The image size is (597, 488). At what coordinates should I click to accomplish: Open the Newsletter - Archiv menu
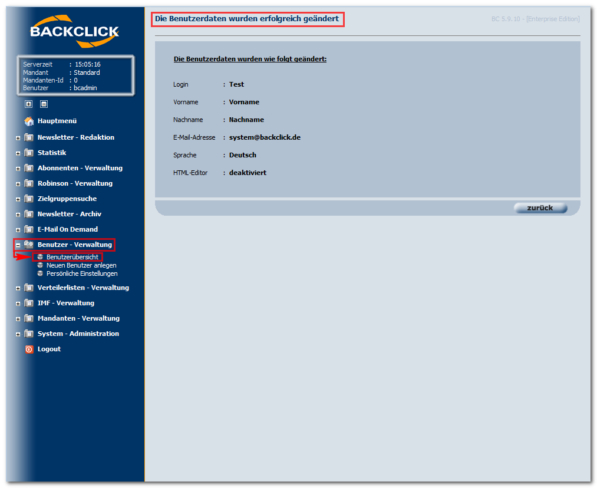(70, 214)
